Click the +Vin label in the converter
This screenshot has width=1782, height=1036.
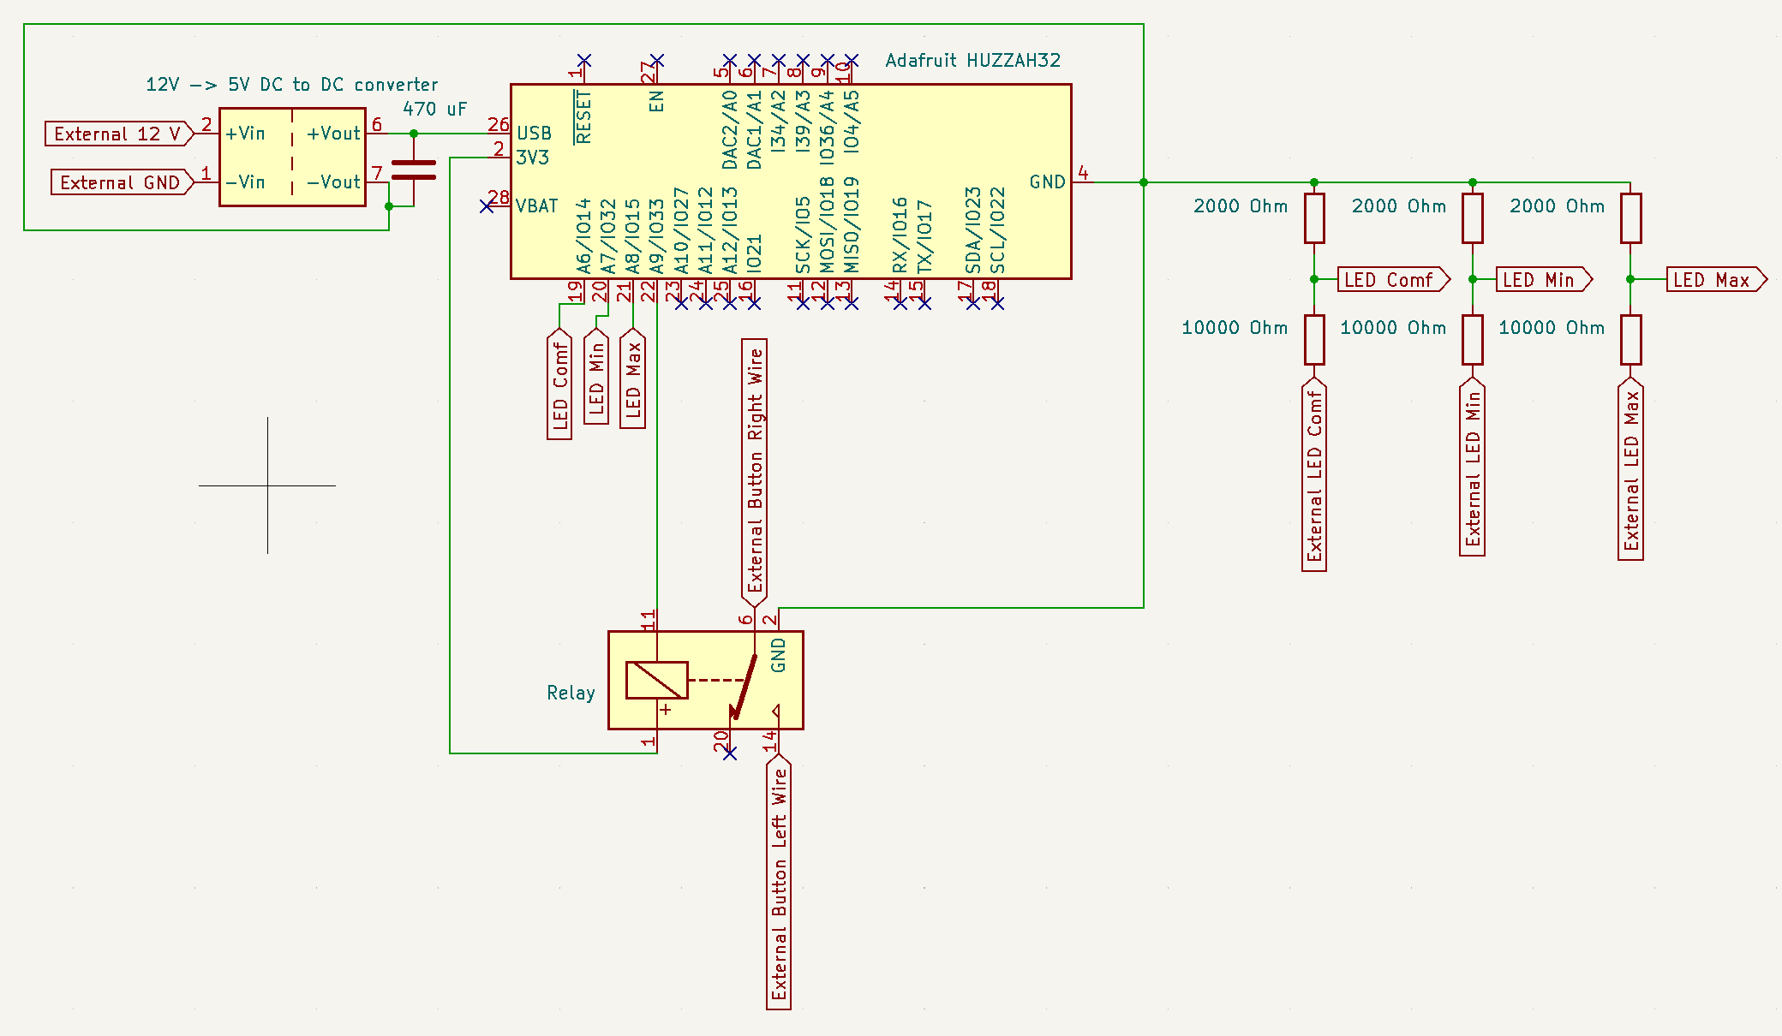click(x=245, y=134)
